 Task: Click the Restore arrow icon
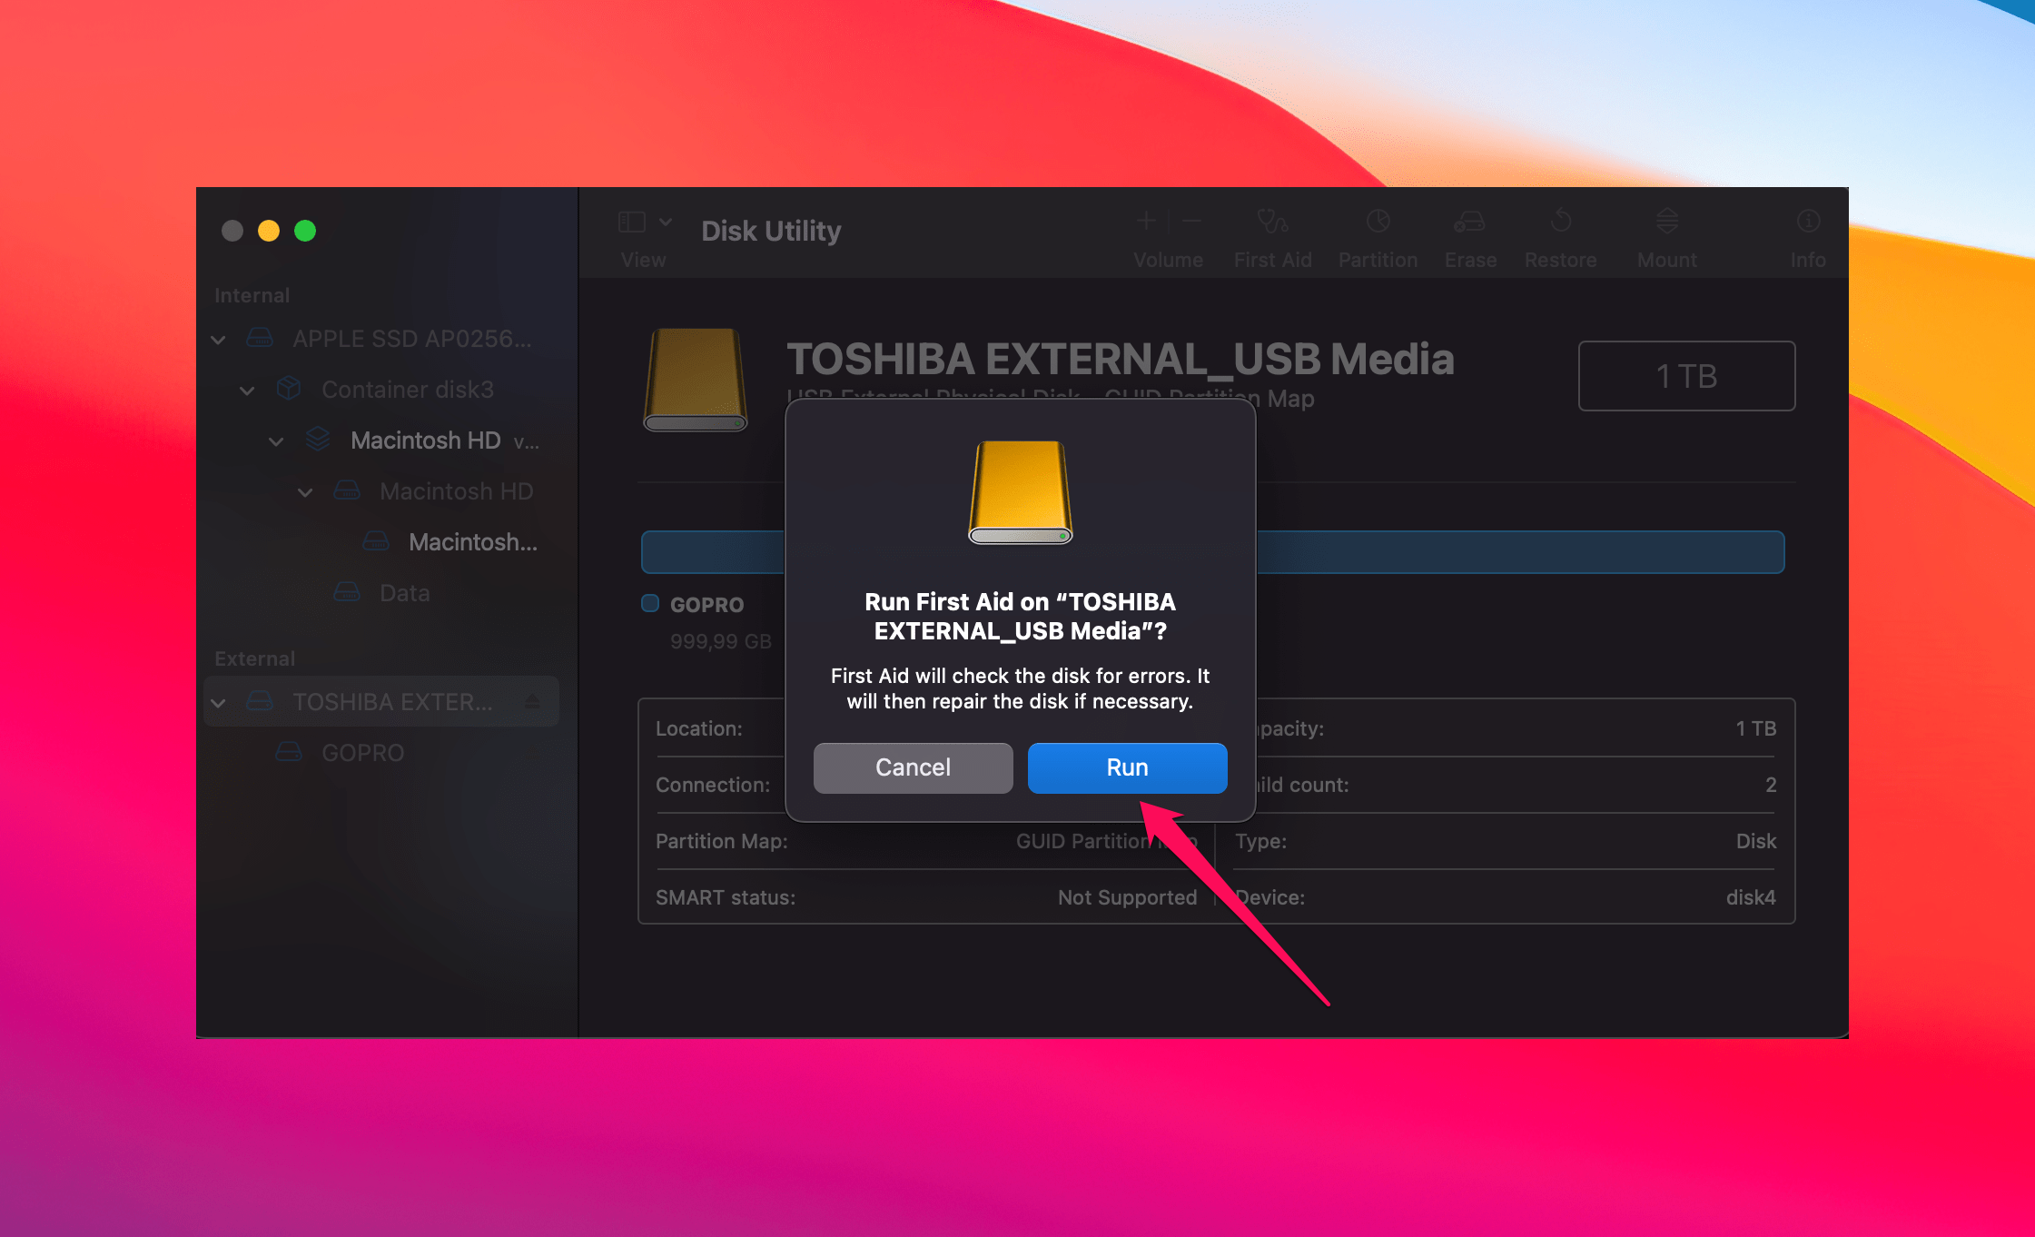click(x=1560, y=221)
